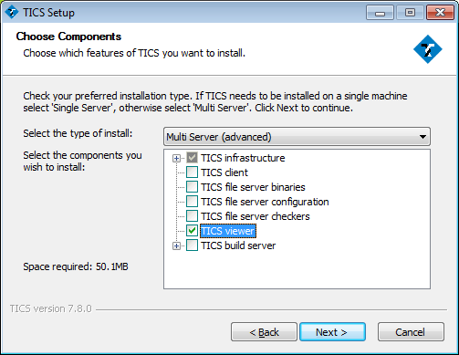The width and height of the screenshot is (459, 355).
Task: Enable TICS file server binaries checkbox
Action: click(x=192, y=187)
